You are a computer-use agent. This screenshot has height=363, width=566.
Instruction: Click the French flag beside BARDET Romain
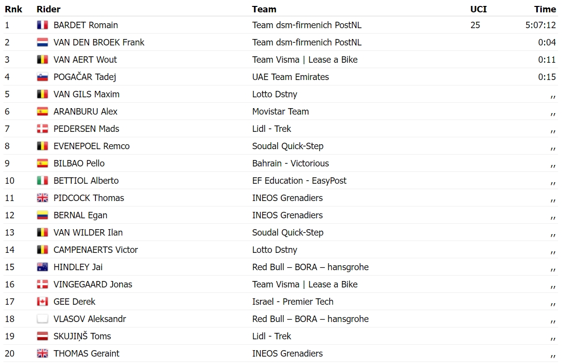tap(42, 25)
